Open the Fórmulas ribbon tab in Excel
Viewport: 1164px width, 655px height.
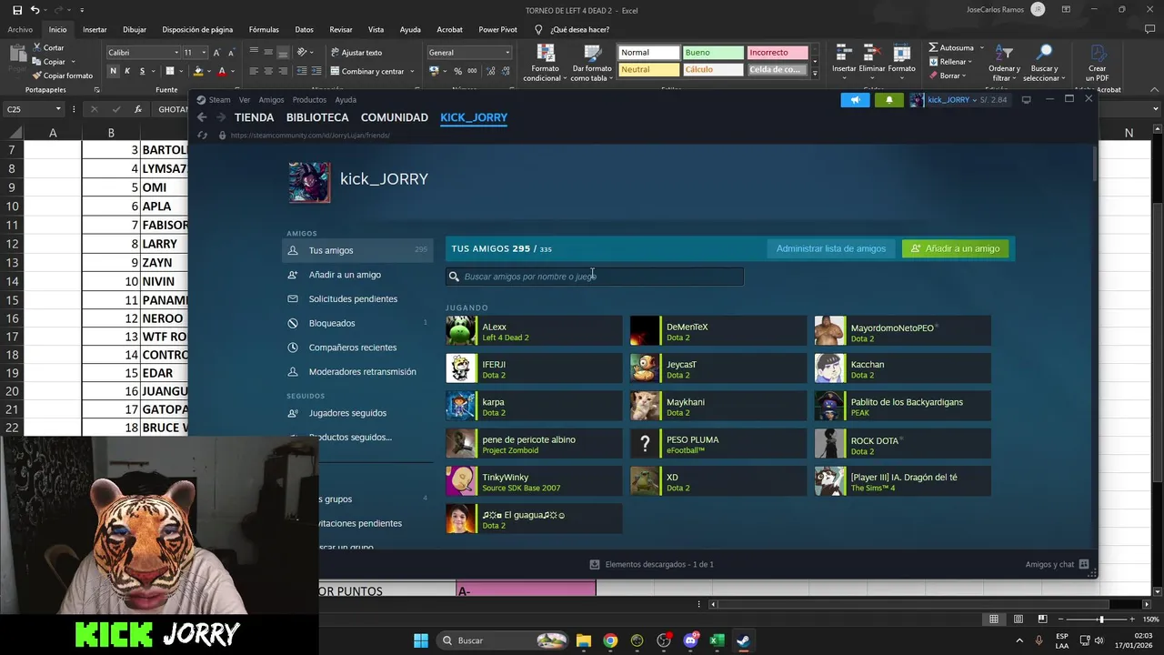(264, 29)
